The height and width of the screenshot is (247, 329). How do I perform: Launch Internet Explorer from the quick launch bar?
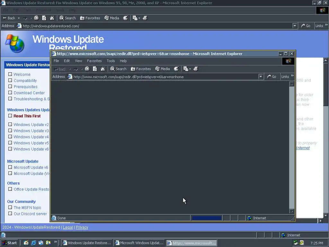33,243
